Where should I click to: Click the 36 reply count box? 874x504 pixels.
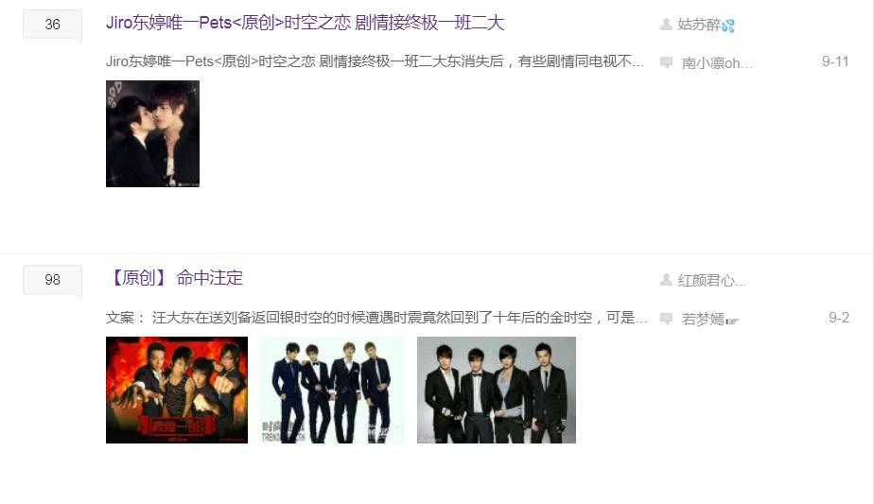pyautogui.click(x=52, y=25)
